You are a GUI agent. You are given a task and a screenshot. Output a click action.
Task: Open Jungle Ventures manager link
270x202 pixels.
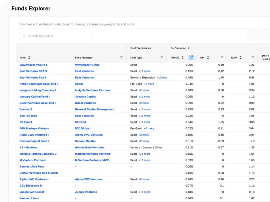click(86, 192)
